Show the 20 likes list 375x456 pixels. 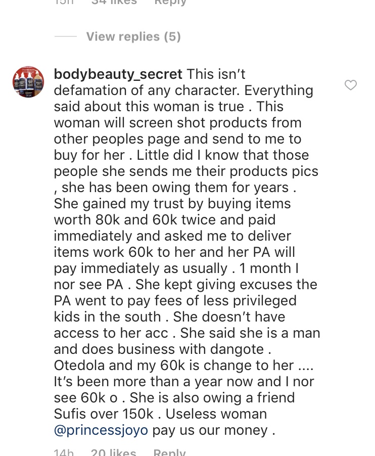point(113,452)
